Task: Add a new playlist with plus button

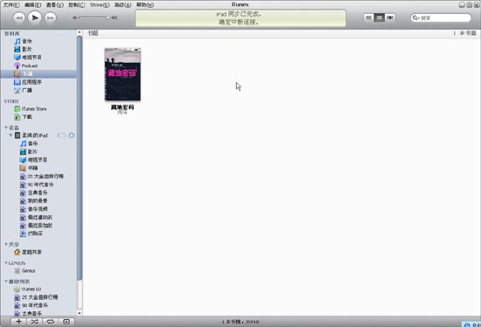Action: (18, 322)
